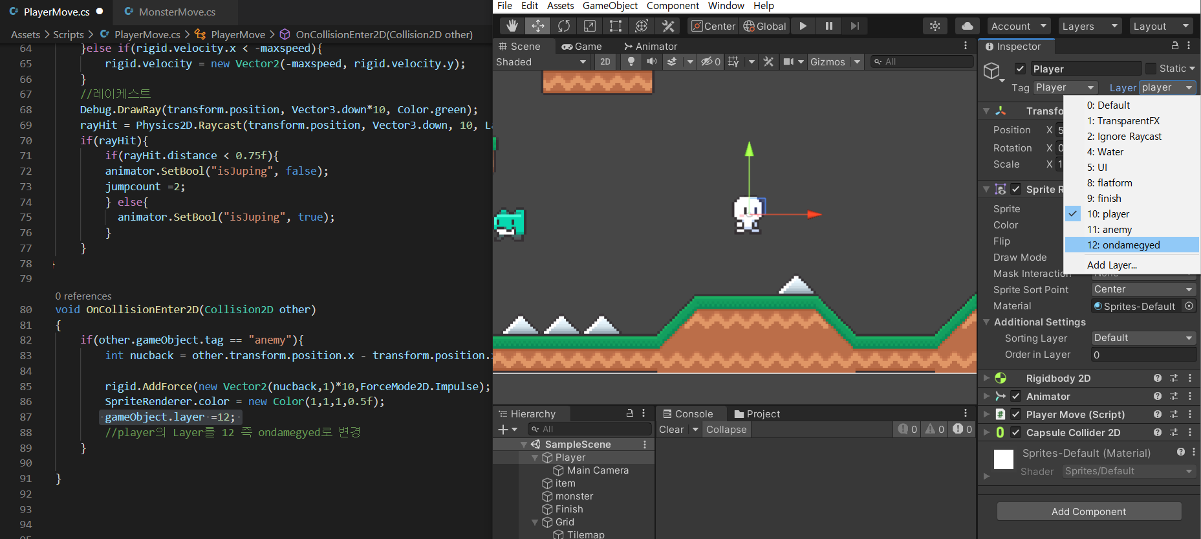Toggle hidden objects visibility counter
The width and height of the screenshot is (1201, 539).
coord(711,61)
